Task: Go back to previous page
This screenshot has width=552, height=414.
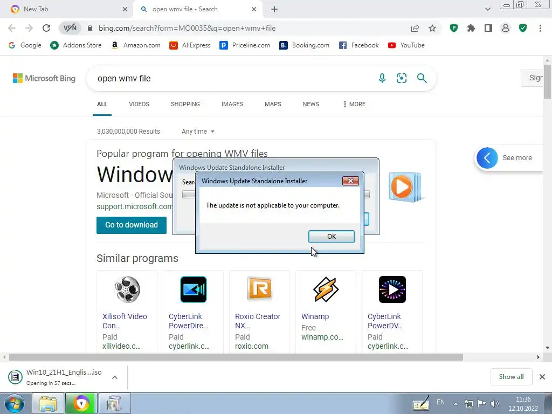Action: click(12, 28)
